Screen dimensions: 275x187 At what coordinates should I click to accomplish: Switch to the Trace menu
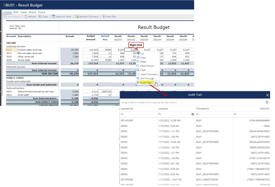(41, 12)
